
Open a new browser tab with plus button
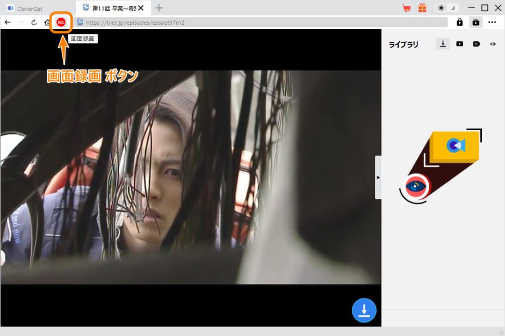(x=158, y=8)
